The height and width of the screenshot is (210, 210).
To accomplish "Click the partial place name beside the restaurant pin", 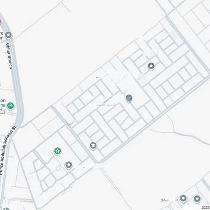I will tap(3, 103).
